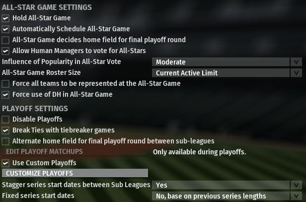Uncheck Break Ties with tiebreaker games
The width and height of the screenshot is (306, 202).
click(5, 131)
